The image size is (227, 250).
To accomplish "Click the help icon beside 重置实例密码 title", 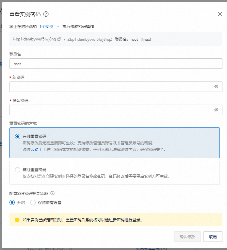I will click(x=46, y=14).
